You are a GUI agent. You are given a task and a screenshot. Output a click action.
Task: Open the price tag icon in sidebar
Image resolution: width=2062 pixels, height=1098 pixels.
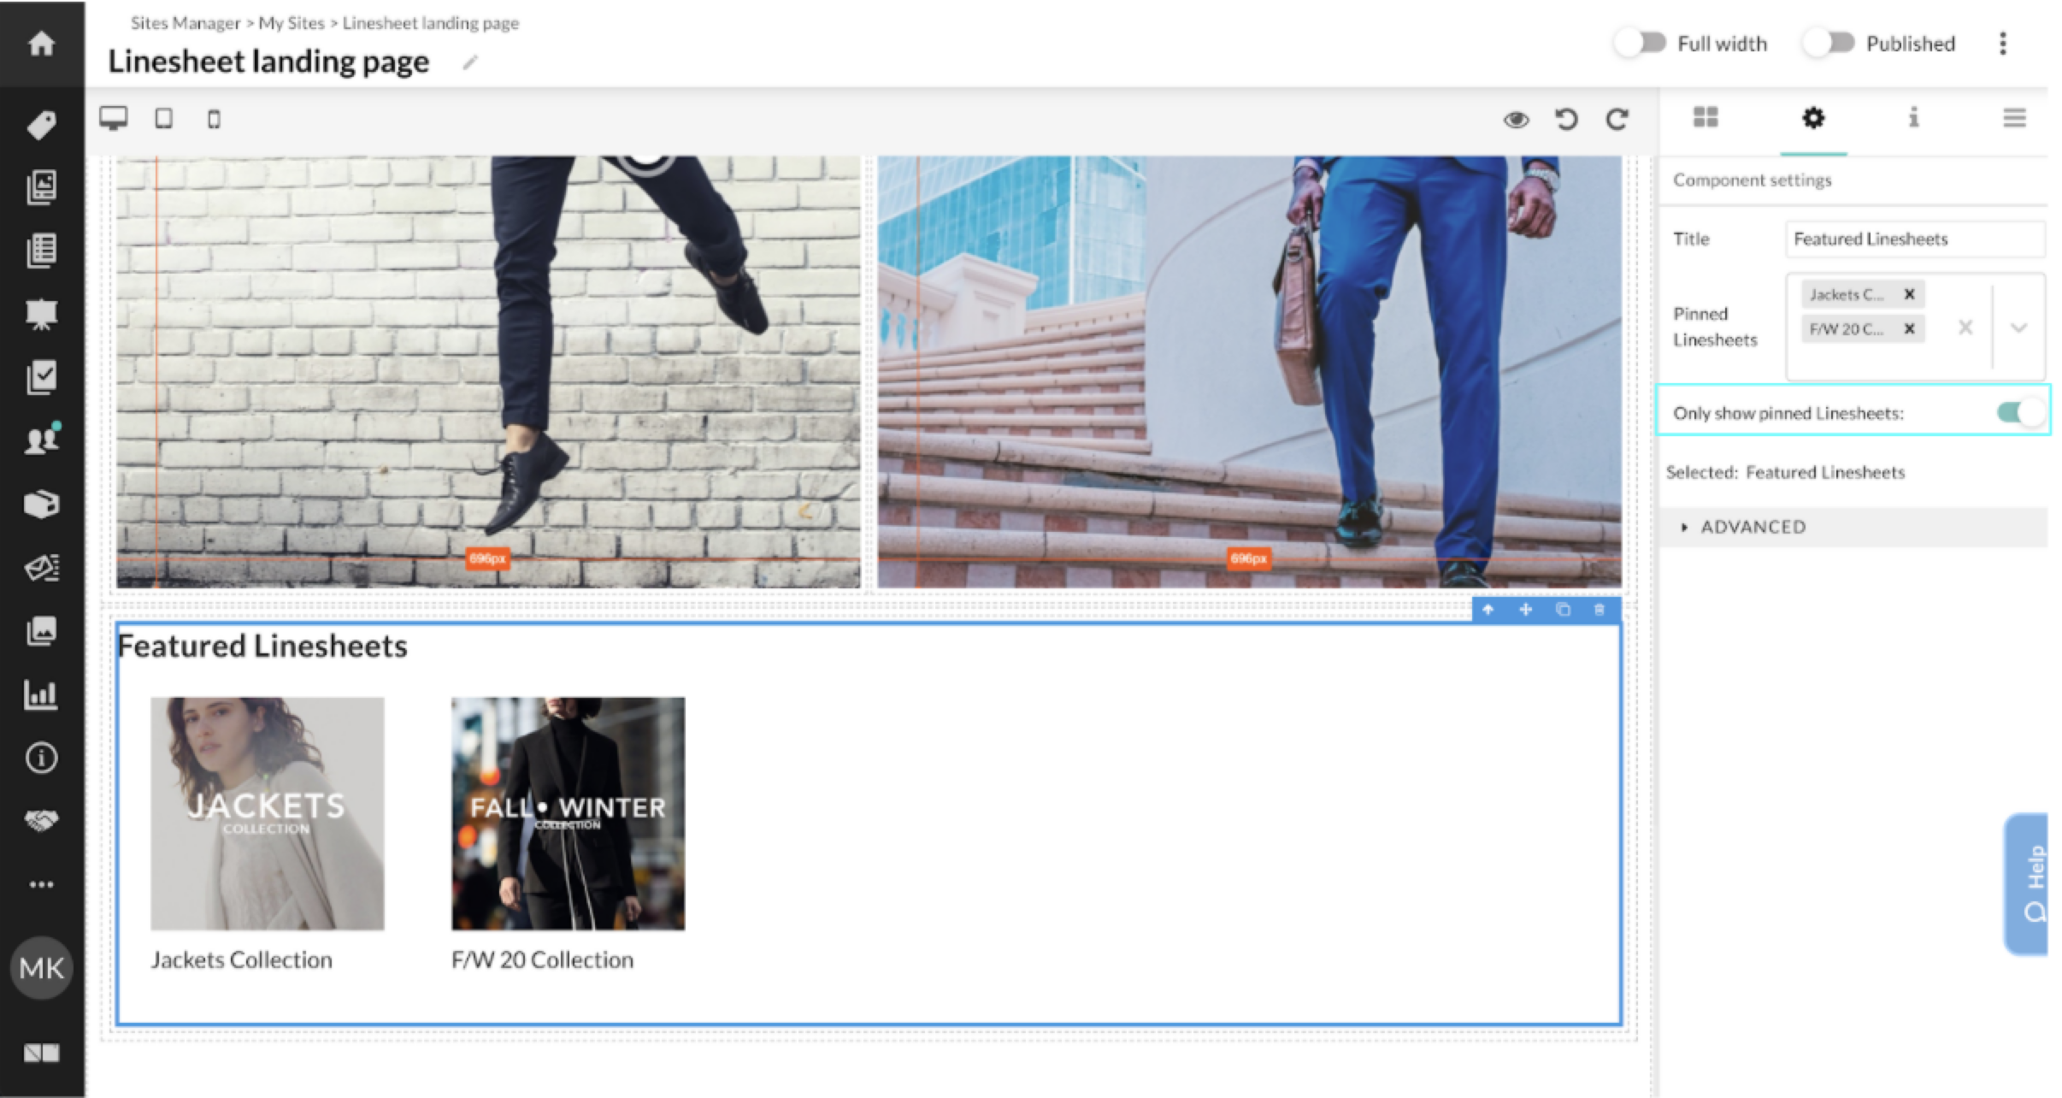pos(41,125)
